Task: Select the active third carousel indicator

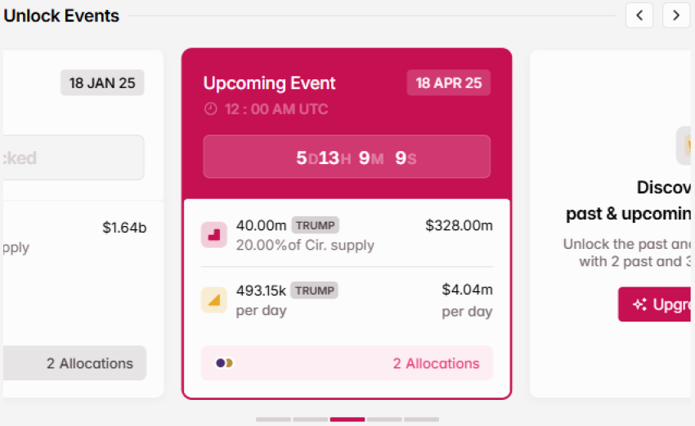Action: [x=347, y=419]
